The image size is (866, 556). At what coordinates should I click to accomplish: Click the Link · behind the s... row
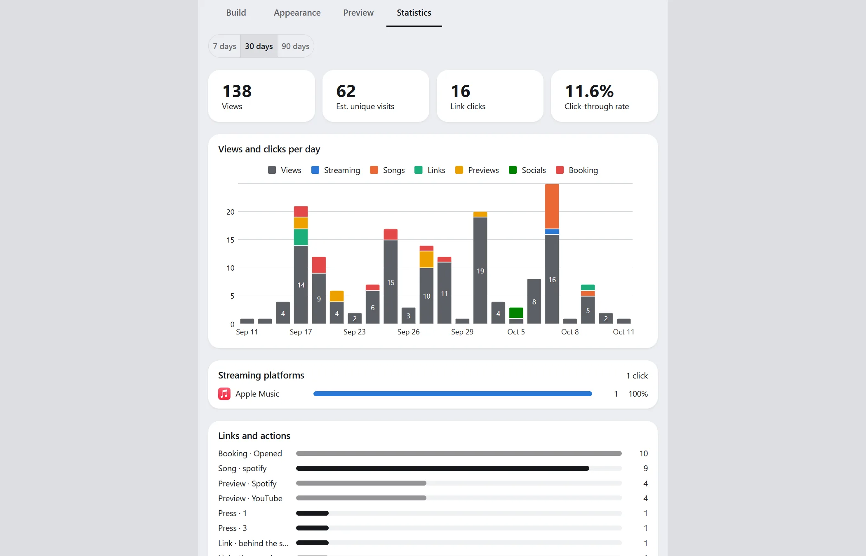tap(433, 543)
